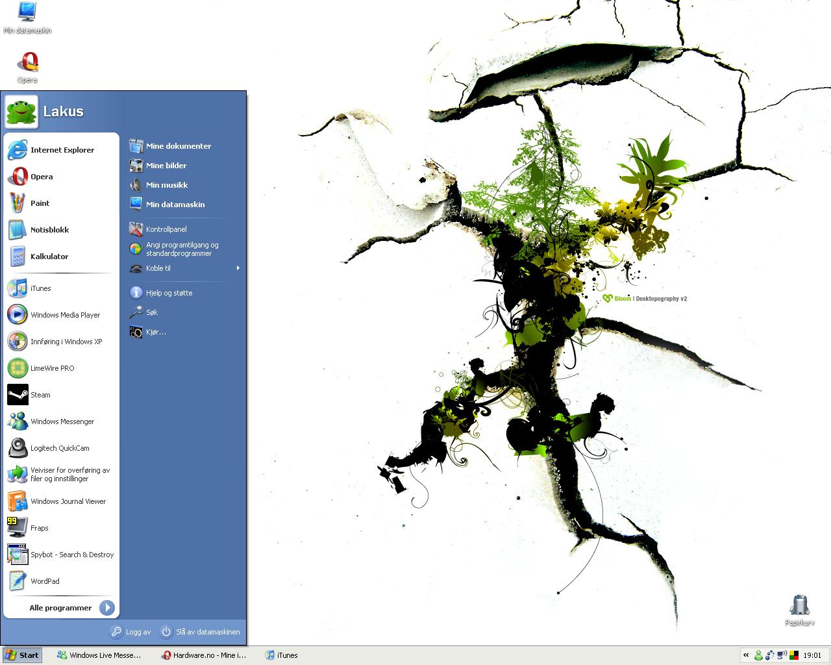Image resolution: width=831 pixels, height=665 pixels.
Task: Launch LimeWire PRO
Action: pyautogui.click(x=61, y=368)
